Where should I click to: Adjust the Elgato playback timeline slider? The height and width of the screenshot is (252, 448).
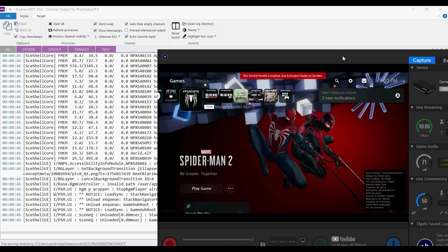(218, 240)
